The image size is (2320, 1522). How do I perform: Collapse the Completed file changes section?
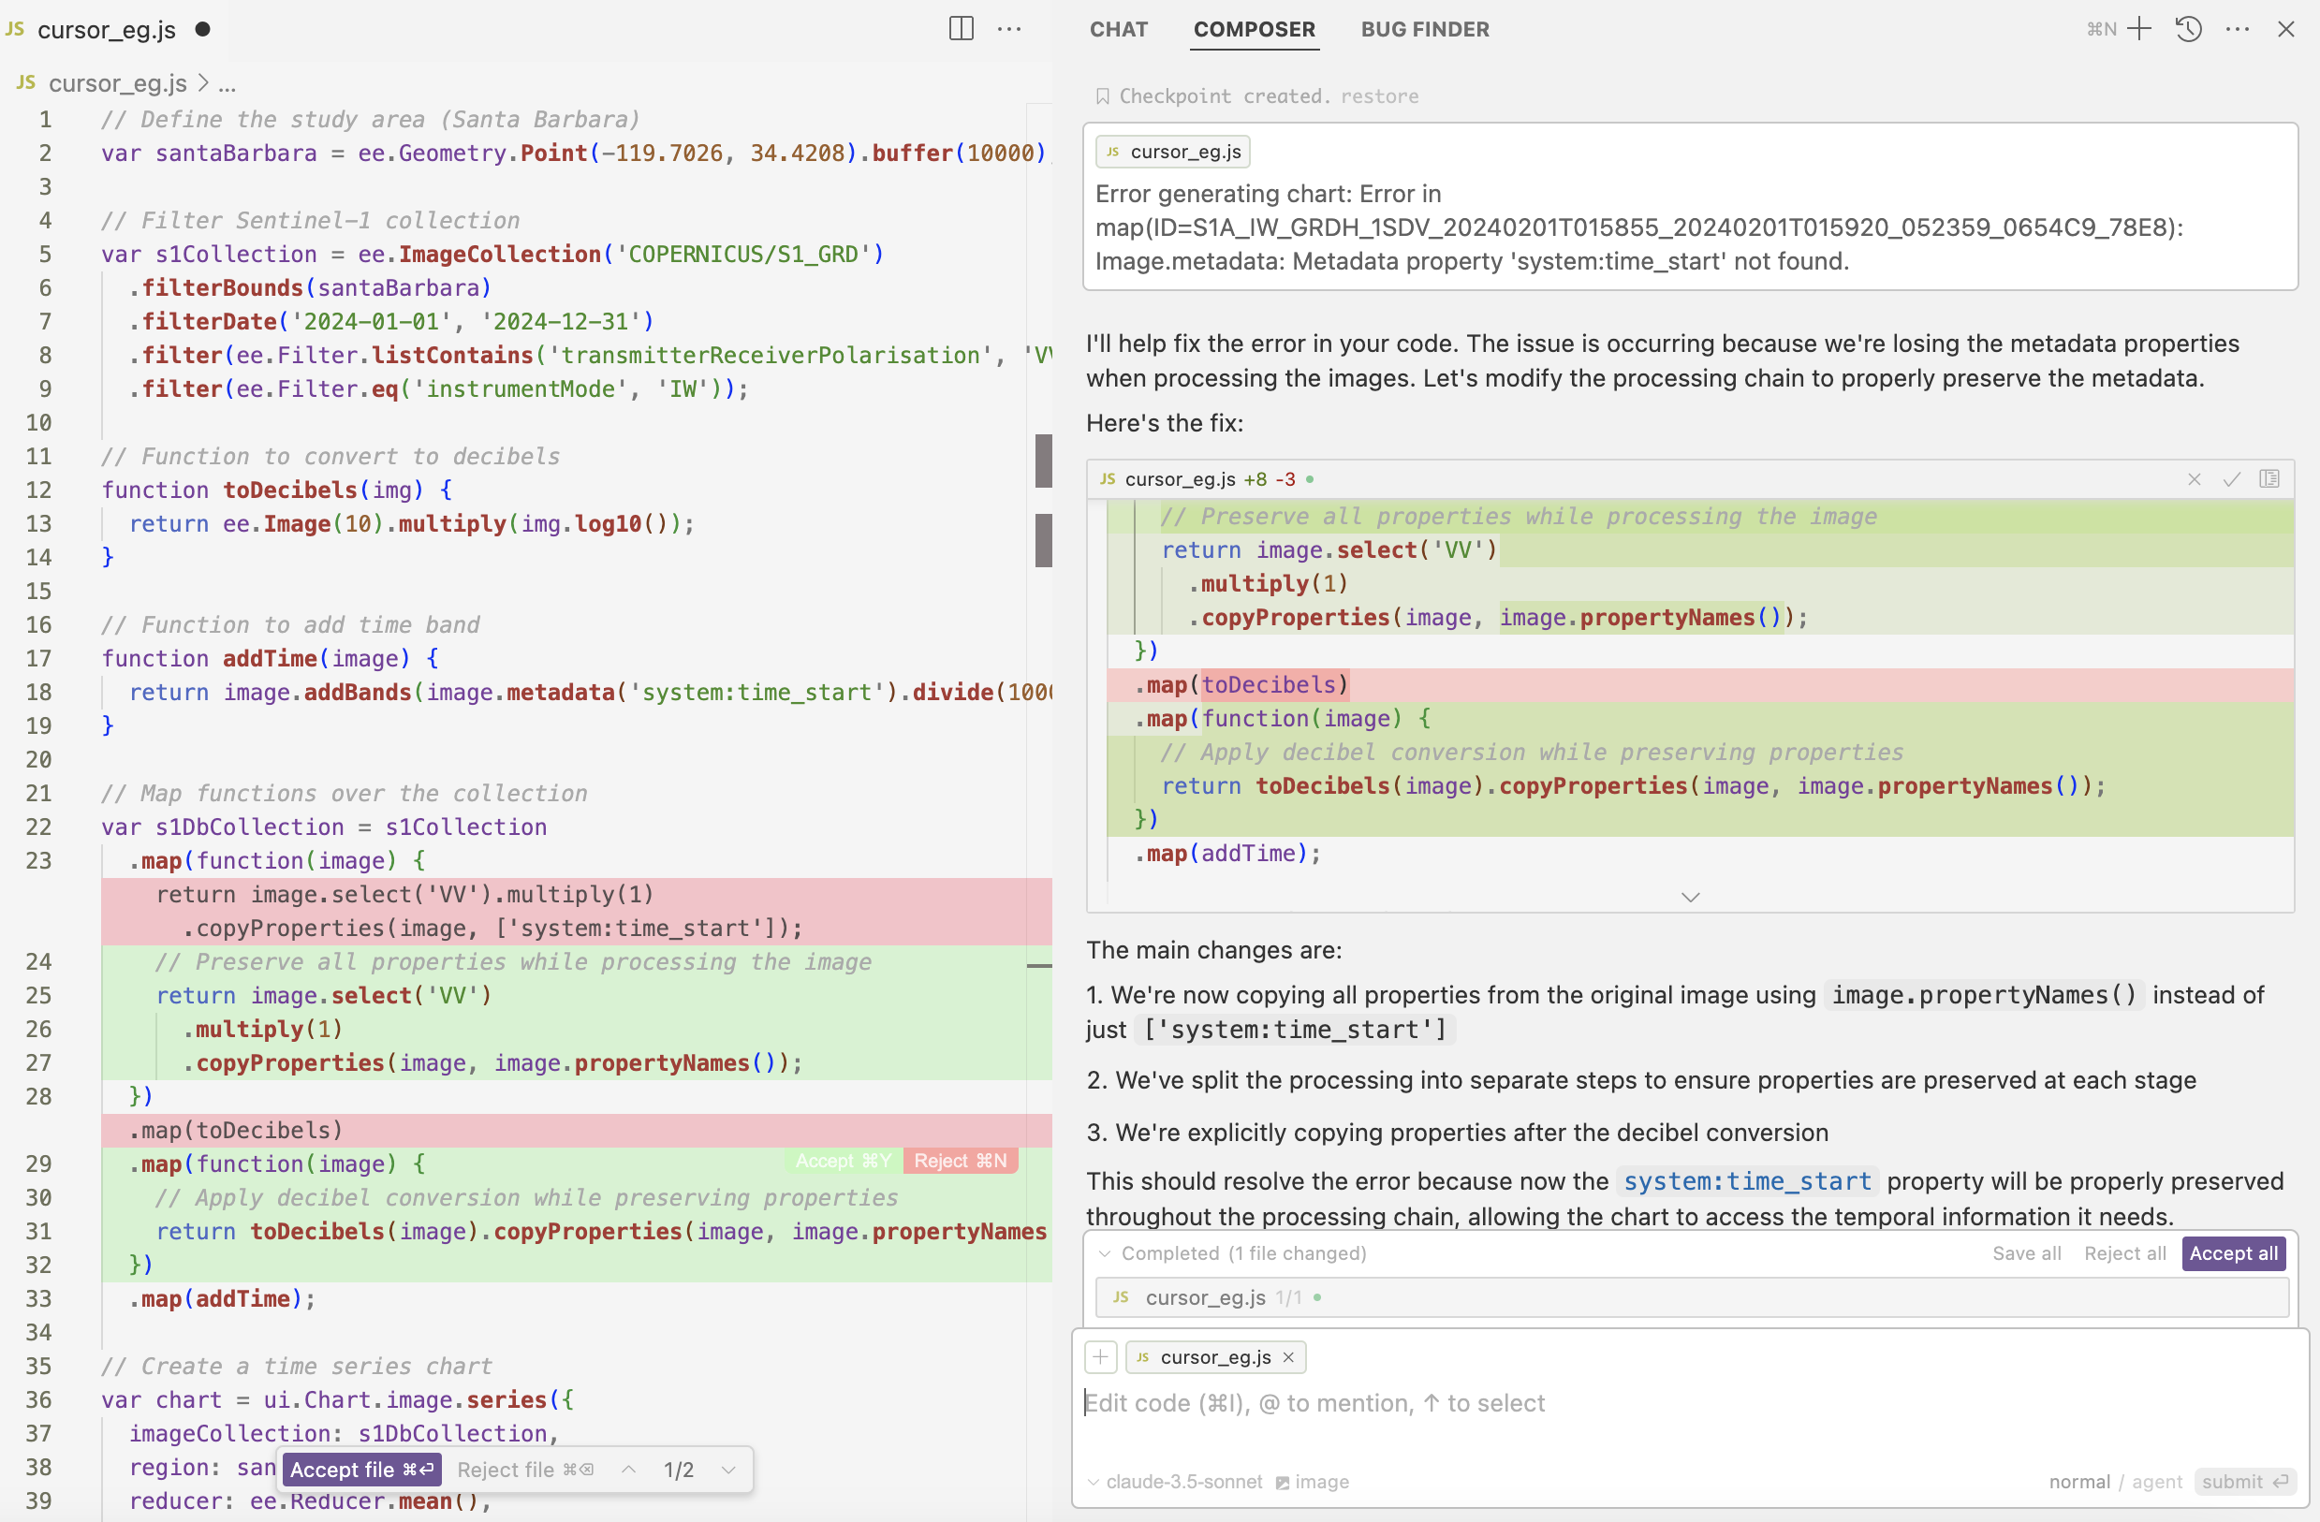coord(1105,1253)
